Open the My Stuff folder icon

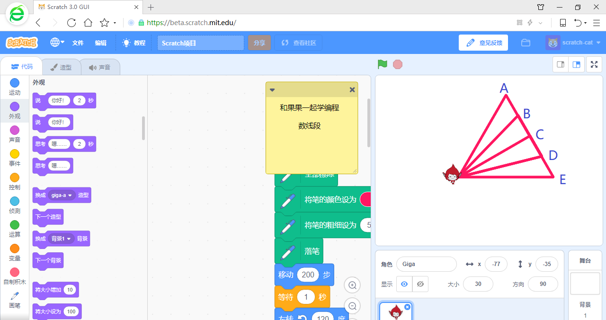pyautogui.click(x=526, y=43)
